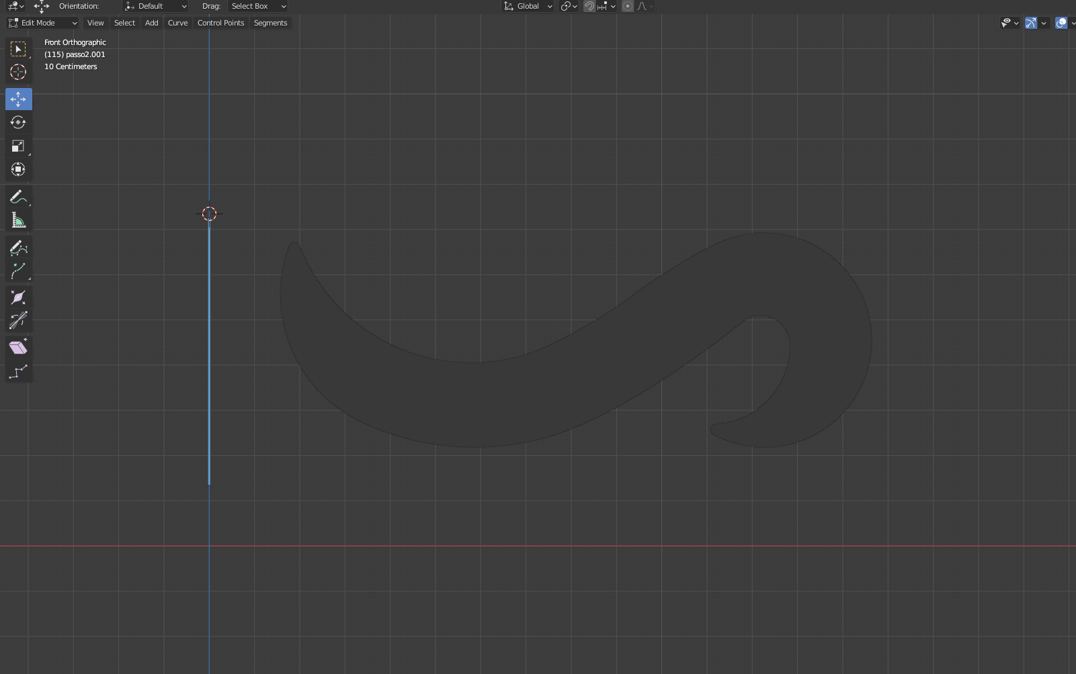Image resolution: width=1076 pixels, height=674 pixels.
Task: Open the Curve menu
Action: tap(177, 23)
